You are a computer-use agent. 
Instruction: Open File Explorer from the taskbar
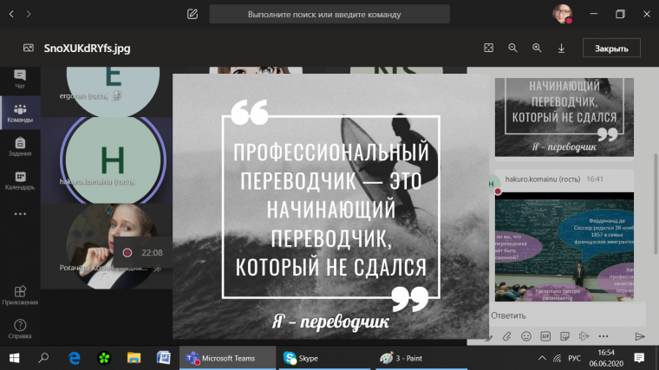(x=134, y=358)
